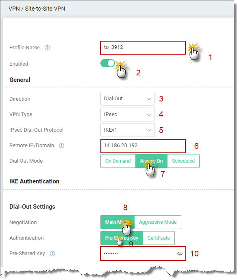Open the Direction dropdown showing Dial-Out
The image size is (237, 280).
point(128,99)
